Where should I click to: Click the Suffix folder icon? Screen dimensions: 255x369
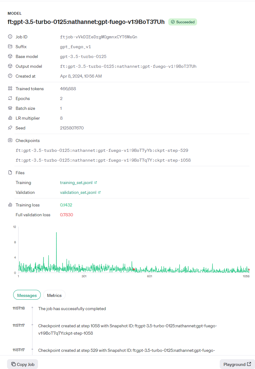pyautogui.click(x=10, y=47)
